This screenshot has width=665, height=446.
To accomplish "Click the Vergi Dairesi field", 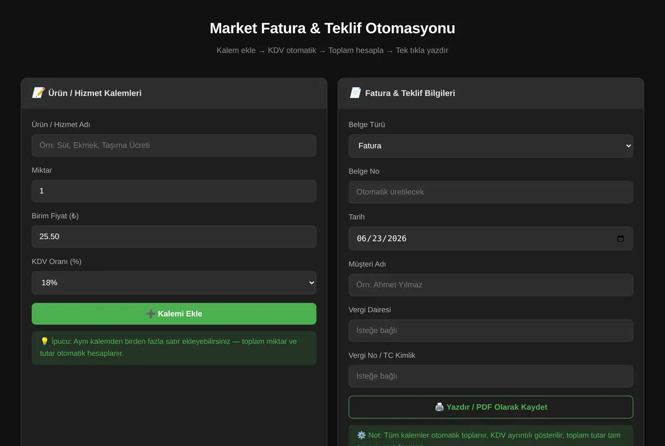I will [x=491, y=330].
